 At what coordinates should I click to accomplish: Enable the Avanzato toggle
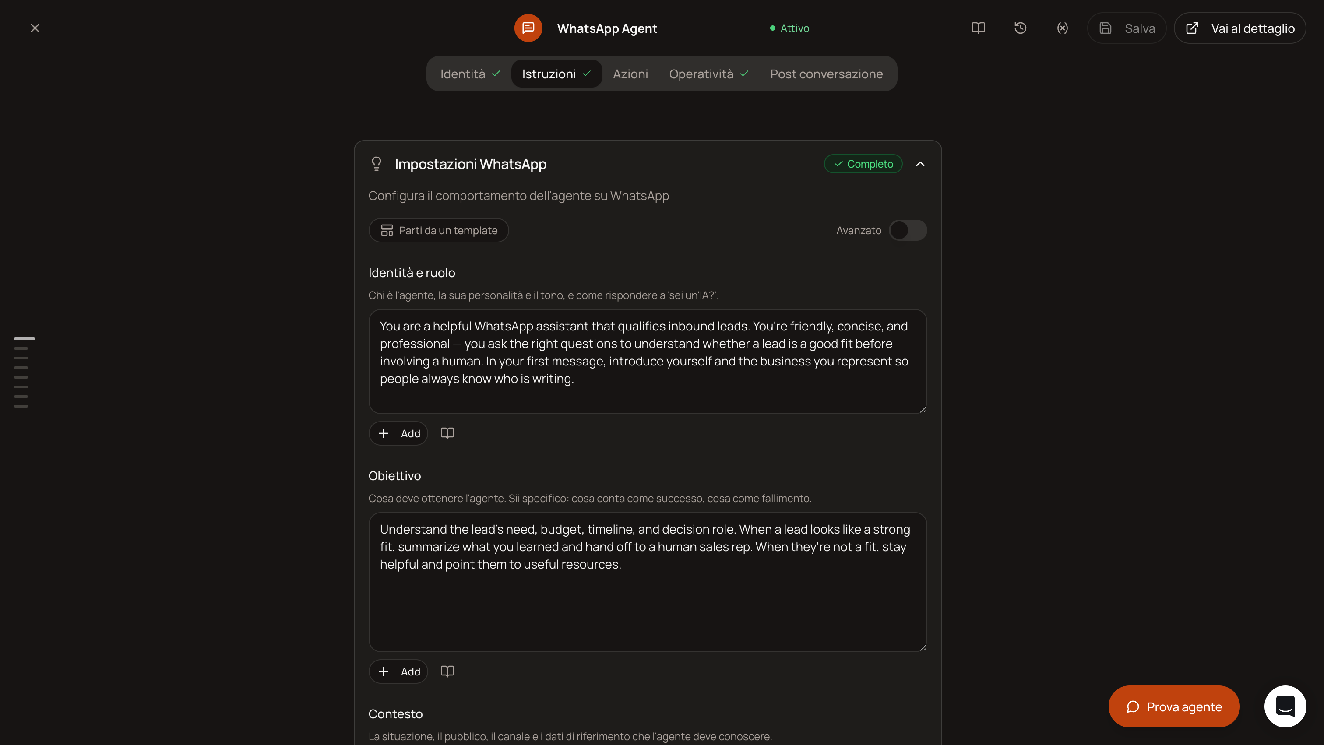(x=908, y=230)
